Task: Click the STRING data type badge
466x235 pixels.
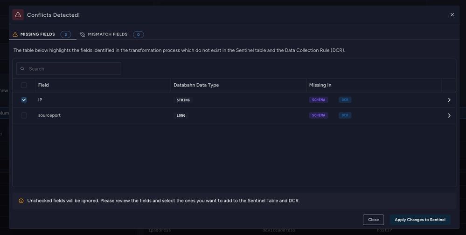Action: click(x=183, y=100)
